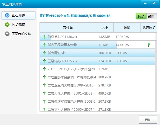160x125 pixels.
Task: Click upload arrow icon of 狐表词汇.xls
Action: 44,53
